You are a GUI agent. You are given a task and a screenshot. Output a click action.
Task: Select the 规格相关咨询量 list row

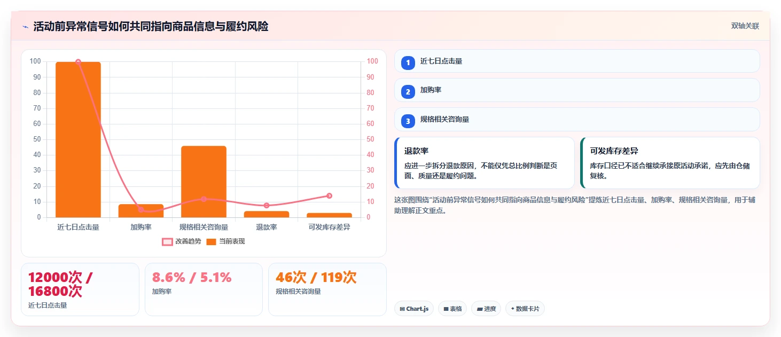pos(577,119)
